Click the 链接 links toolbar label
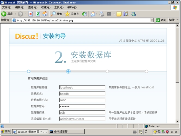Image resolution: width=181 pixels, height=136 pixels. coord(172,20)
